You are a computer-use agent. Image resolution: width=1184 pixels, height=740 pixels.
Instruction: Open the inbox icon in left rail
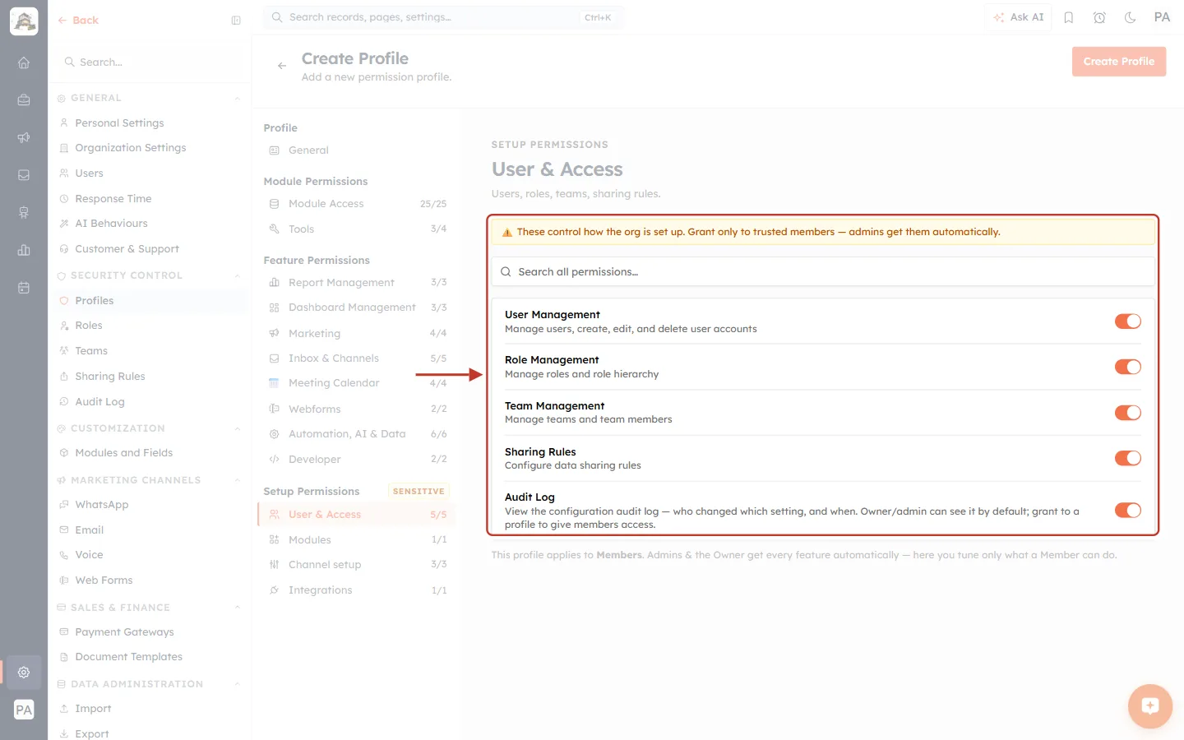click(24, 175)
